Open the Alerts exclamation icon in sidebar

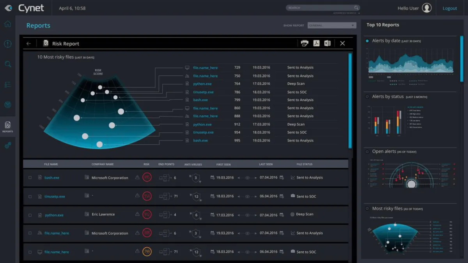pos(7,44)
